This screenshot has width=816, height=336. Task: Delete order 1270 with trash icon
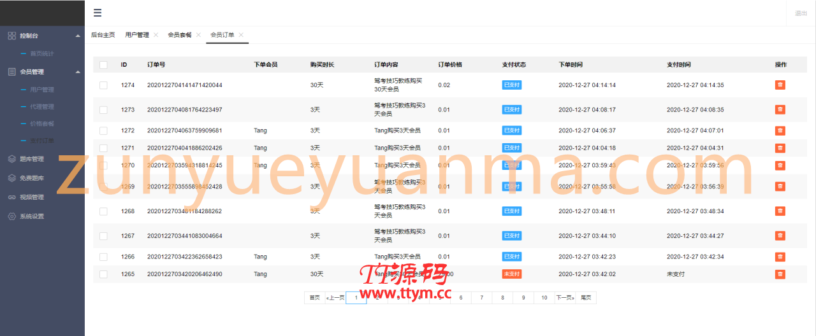tap(780, 165)
